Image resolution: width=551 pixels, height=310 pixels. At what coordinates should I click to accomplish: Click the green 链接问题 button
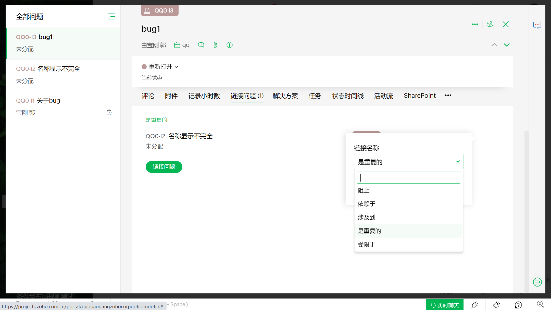[x=164, y=167]
